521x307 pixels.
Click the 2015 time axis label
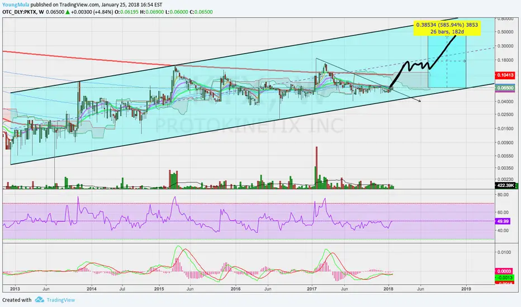click(159, 289)
